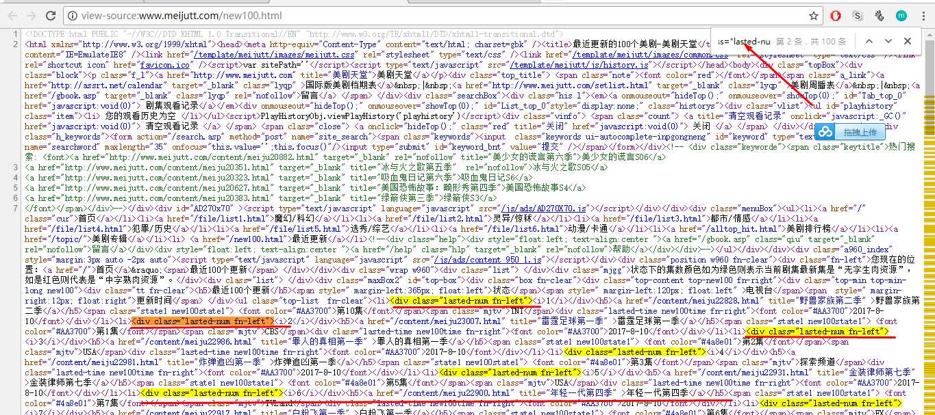Click the orange current match lasted-num fn-left
This screenshot has height=415, width=935.
click(203, 321)
